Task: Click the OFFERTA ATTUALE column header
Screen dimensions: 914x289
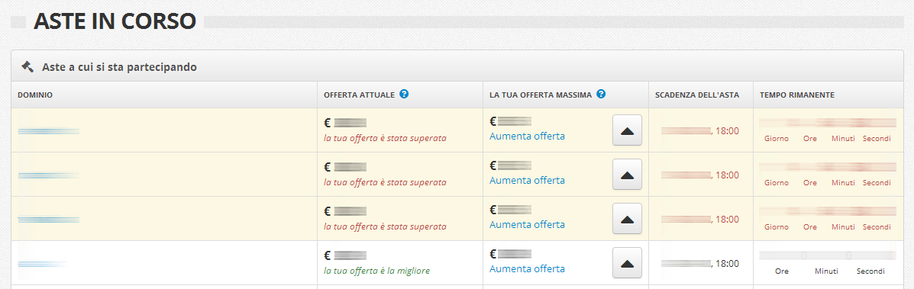Action: pyautogui.click(x=359, y=95)
